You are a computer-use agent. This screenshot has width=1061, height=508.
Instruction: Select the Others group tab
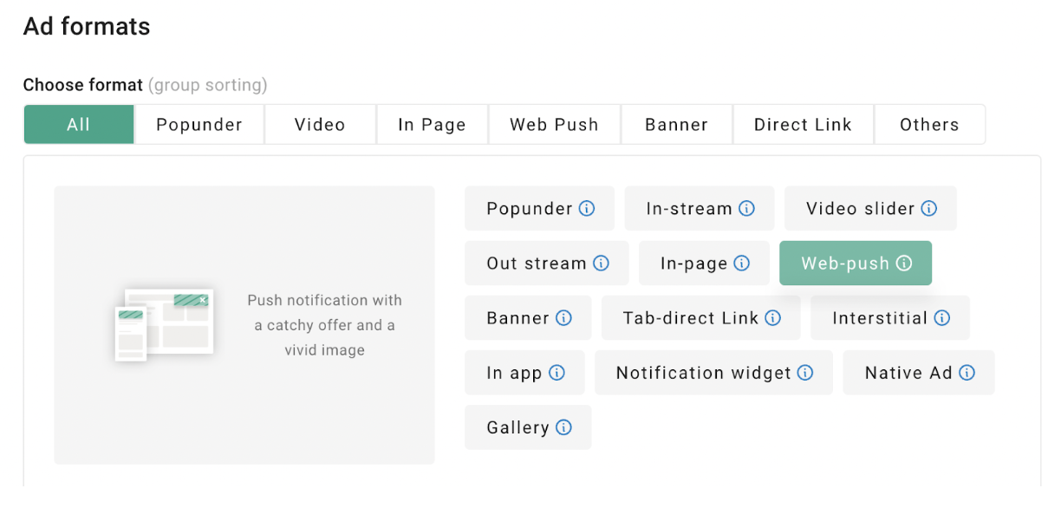[x=929, y=125]
